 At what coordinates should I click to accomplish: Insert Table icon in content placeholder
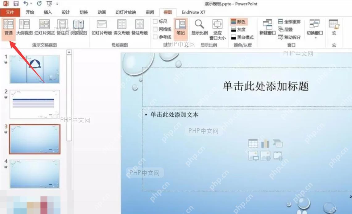(253, 144)
